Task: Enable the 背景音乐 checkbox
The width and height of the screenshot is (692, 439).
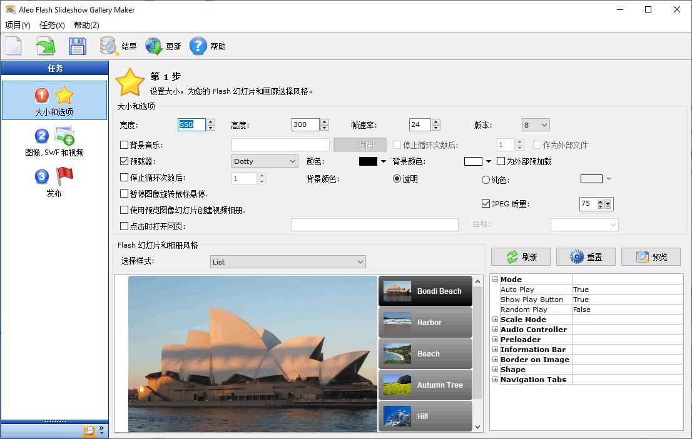Action: tap(125, 145)
